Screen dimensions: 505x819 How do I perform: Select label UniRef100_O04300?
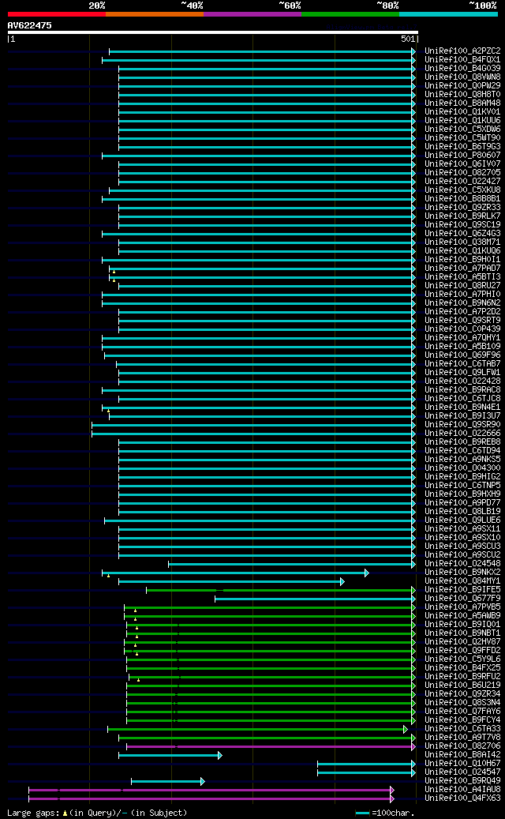[462, 468]
